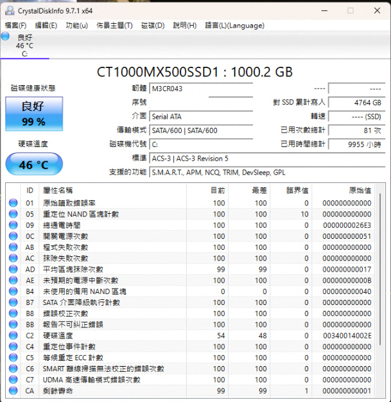Click the 原始值 column header
The width and height of the screenshot is (391, 402).
point(343,191)
